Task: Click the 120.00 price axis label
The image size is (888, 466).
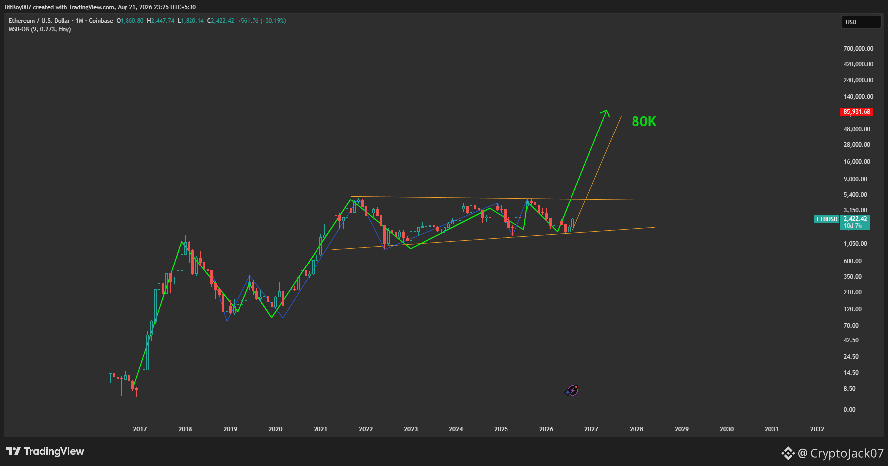Action: [x=853, y=309]
